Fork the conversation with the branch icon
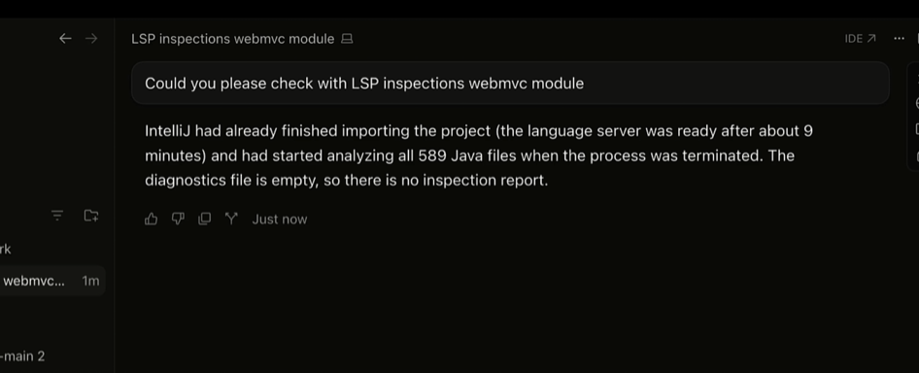Viewport: 919px width, 373px height. coord(231,220)
